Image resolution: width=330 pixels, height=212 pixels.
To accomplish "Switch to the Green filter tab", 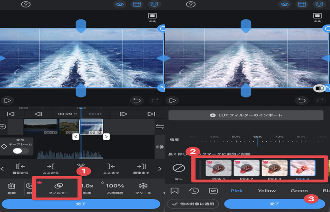I will coord(299,191).
